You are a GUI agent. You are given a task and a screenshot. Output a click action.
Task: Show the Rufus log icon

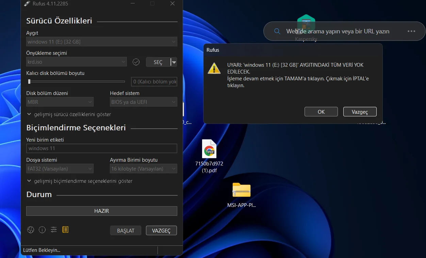pyautogui.click(x=65, y=230)
